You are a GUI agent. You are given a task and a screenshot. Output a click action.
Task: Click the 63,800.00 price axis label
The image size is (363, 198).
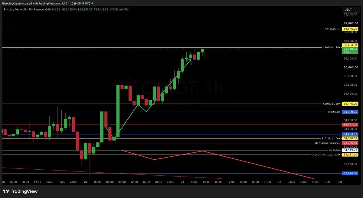point(351,164)
